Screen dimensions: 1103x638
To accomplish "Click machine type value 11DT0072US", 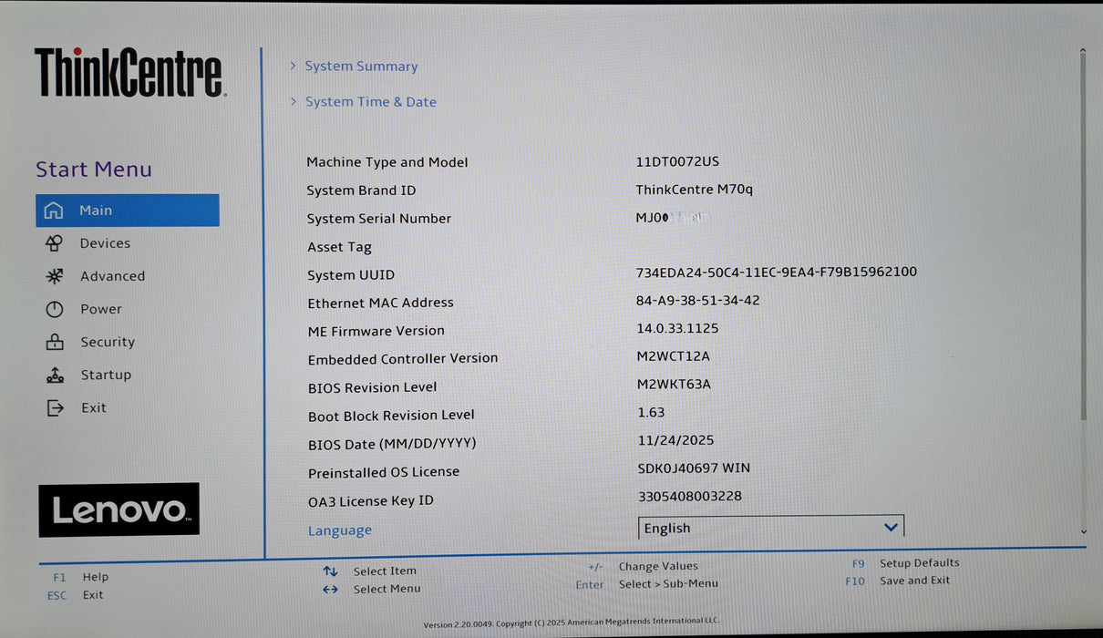I will 677,161.
